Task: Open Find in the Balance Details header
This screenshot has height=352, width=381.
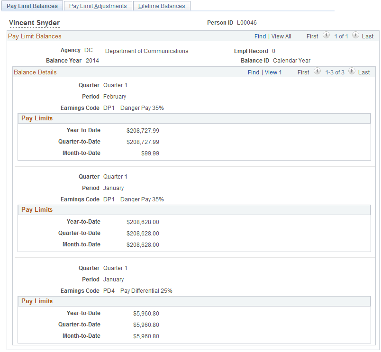Action: 254,72
